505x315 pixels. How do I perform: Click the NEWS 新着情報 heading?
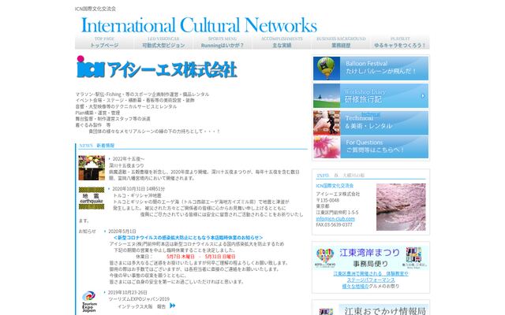[x=96, y=146]
